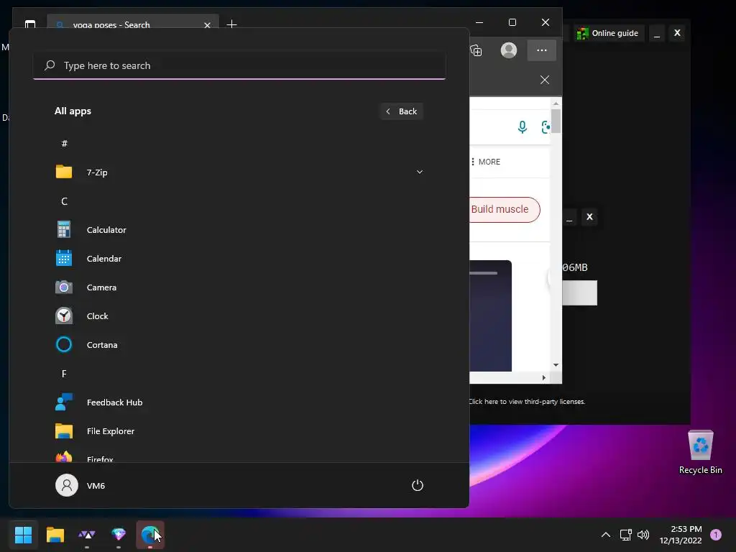The height and width of the screenshot is (552, 736).
Task: Expand the 7-Zip folder chevron
Action: click(x=420, y=172)
